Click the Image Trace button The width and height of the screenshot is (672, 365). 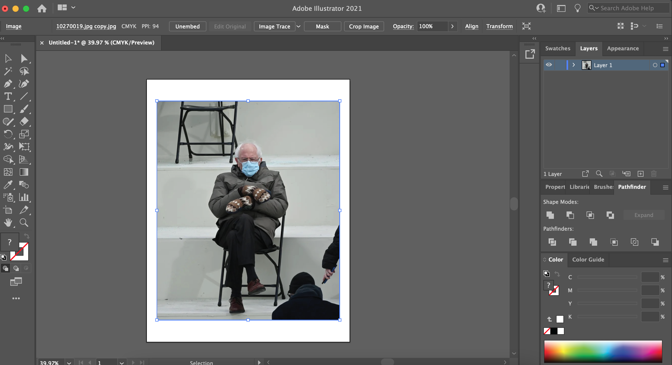point(274,26)
